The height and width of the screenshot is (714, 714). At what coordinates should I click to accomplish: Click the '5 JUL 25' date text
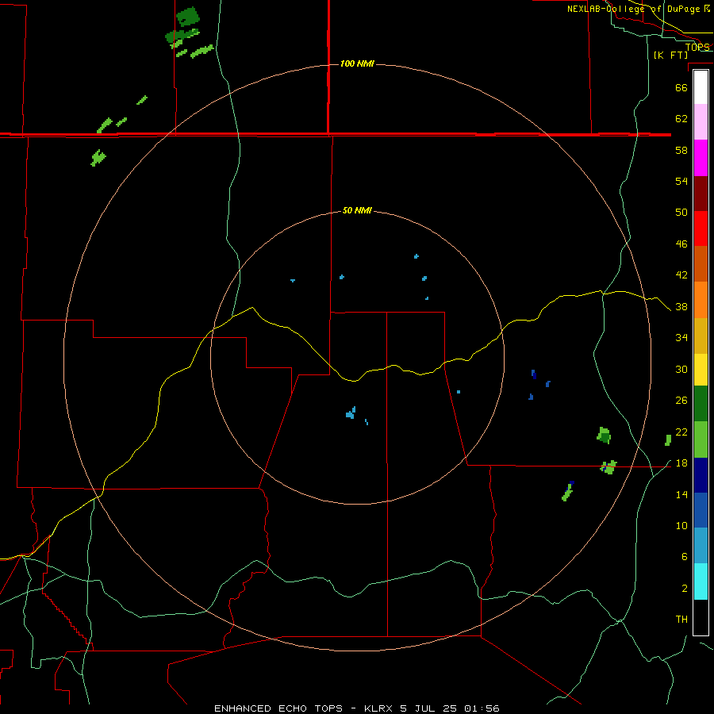pos(428,708)
